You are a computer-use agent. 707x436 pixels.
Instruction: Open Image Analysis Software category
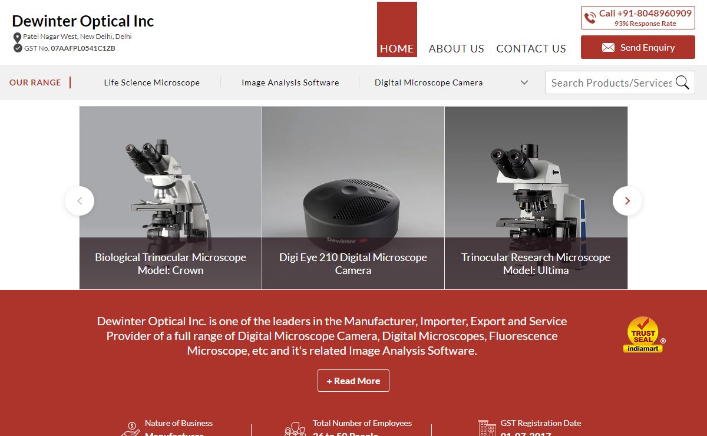point(290,82)
